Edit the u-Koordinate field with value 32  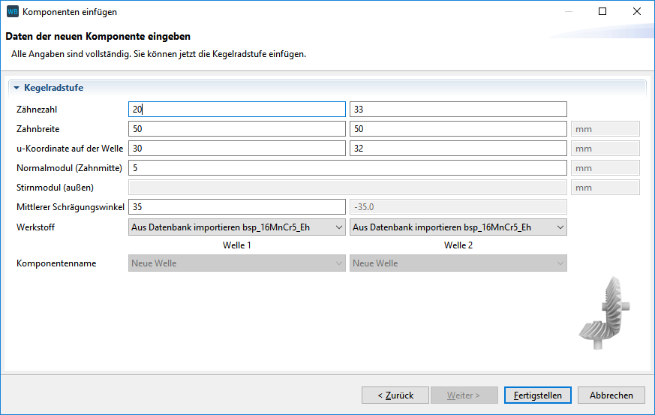click(x=458, y=149)
